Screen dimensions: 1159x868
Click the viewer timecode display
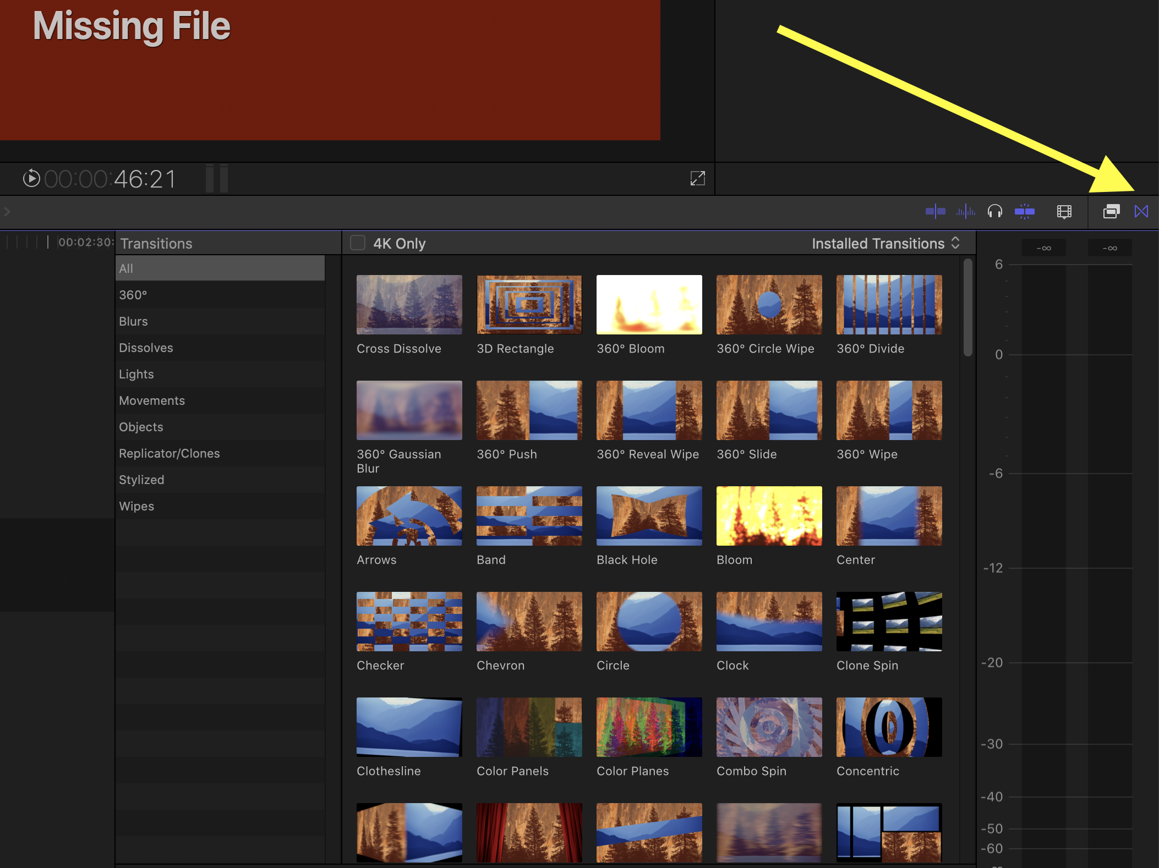[x=110, y=179]
